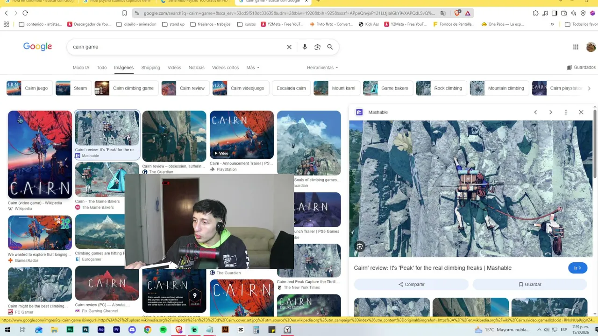Open Adobe Audition from the taskbar

coord(70,330)
